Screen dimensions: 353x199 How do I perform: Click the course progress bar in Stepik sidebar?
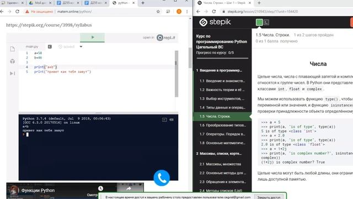pos(222,59)
